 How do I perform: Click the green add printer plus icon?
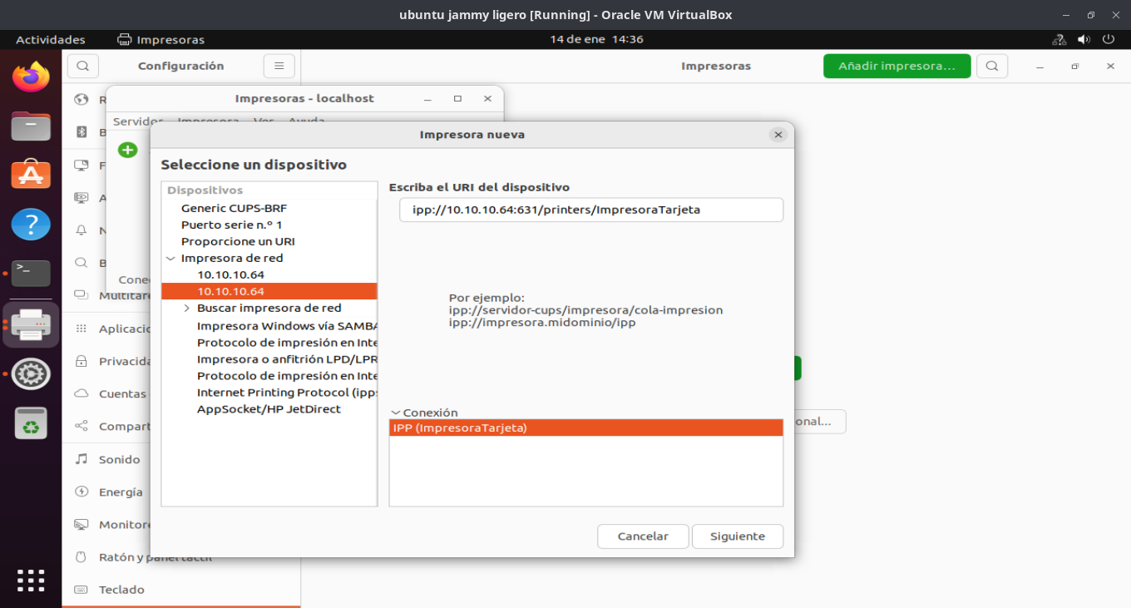click(x=127, y=150)
